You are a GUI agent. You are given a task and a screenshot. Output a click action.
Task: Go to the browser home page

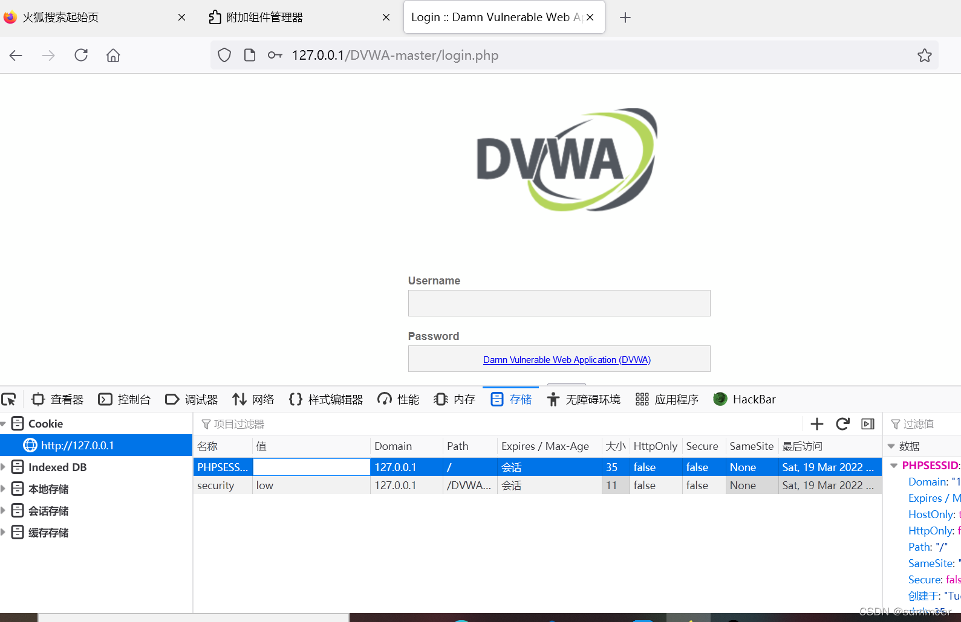click(x=113, y=56)
